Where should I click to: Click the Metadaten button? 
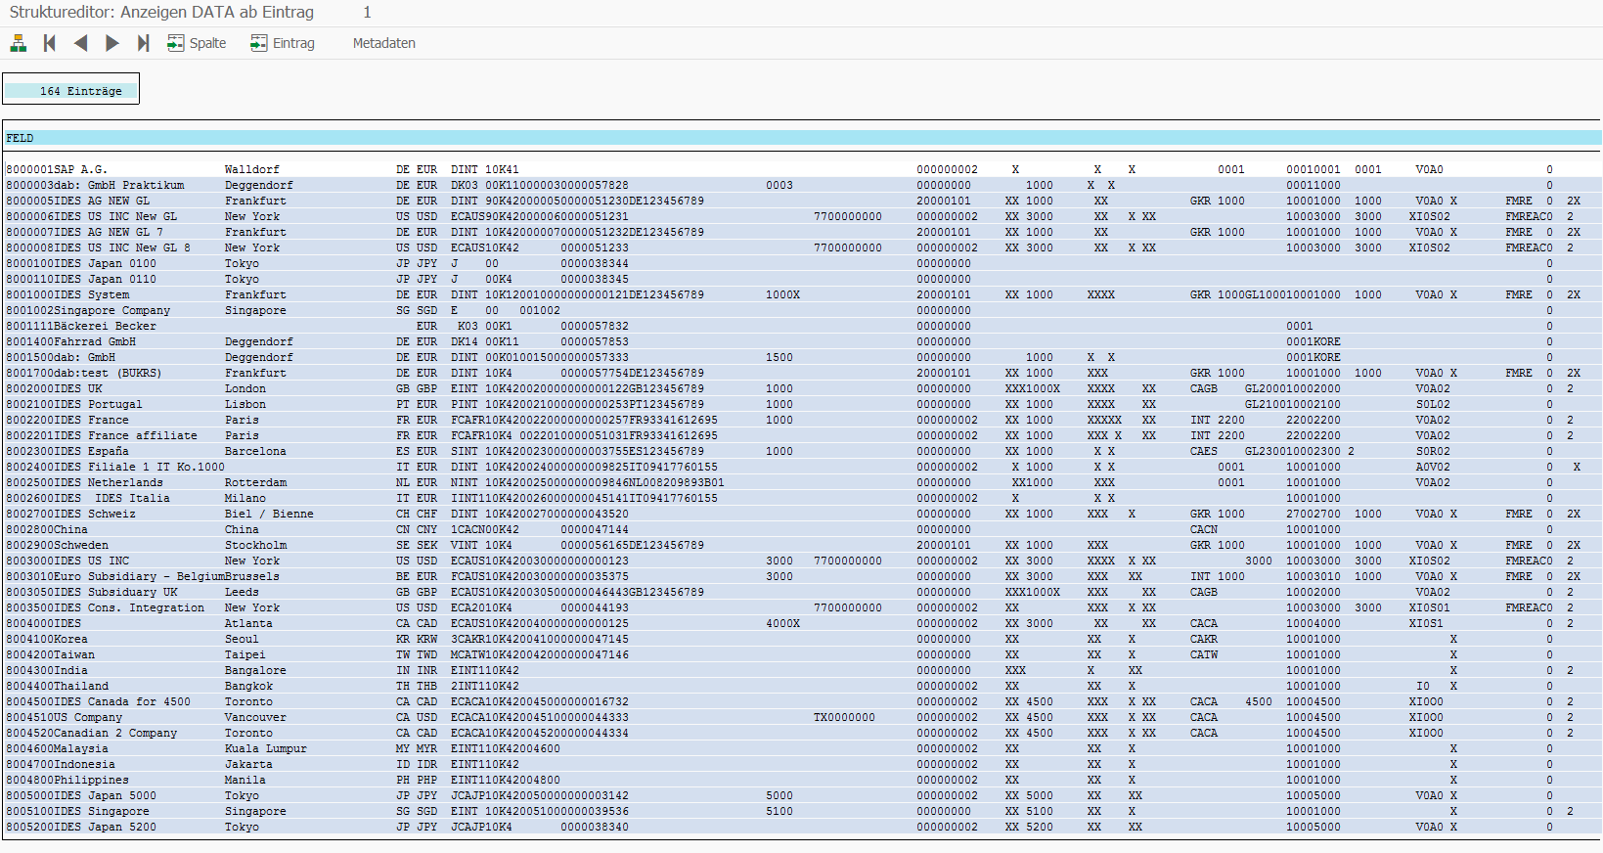tap(383, 43)
